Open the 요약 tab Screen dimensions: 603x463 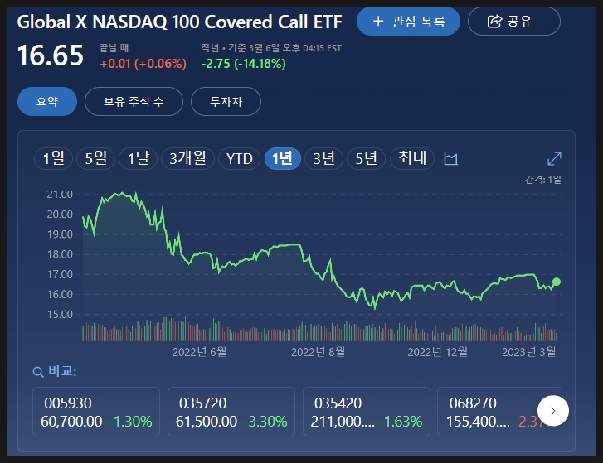point(47,101)
